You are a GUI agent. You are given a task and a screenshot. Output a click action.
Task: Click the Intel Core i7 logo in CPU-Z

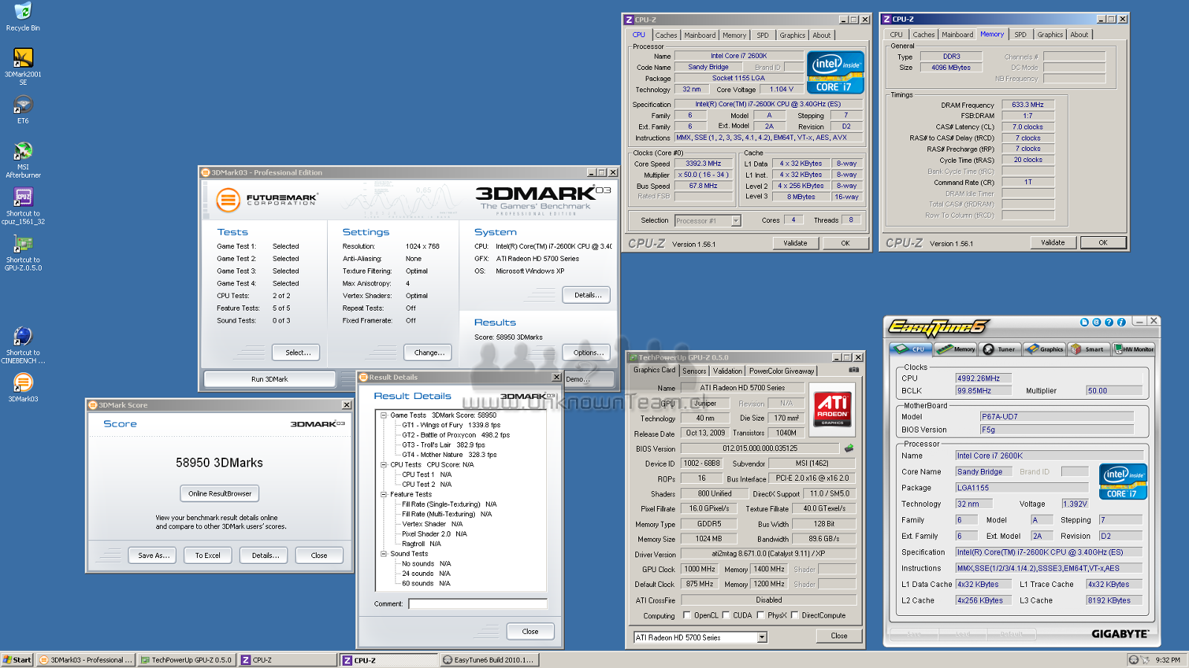pyautogui.click(x=835, y=72)
